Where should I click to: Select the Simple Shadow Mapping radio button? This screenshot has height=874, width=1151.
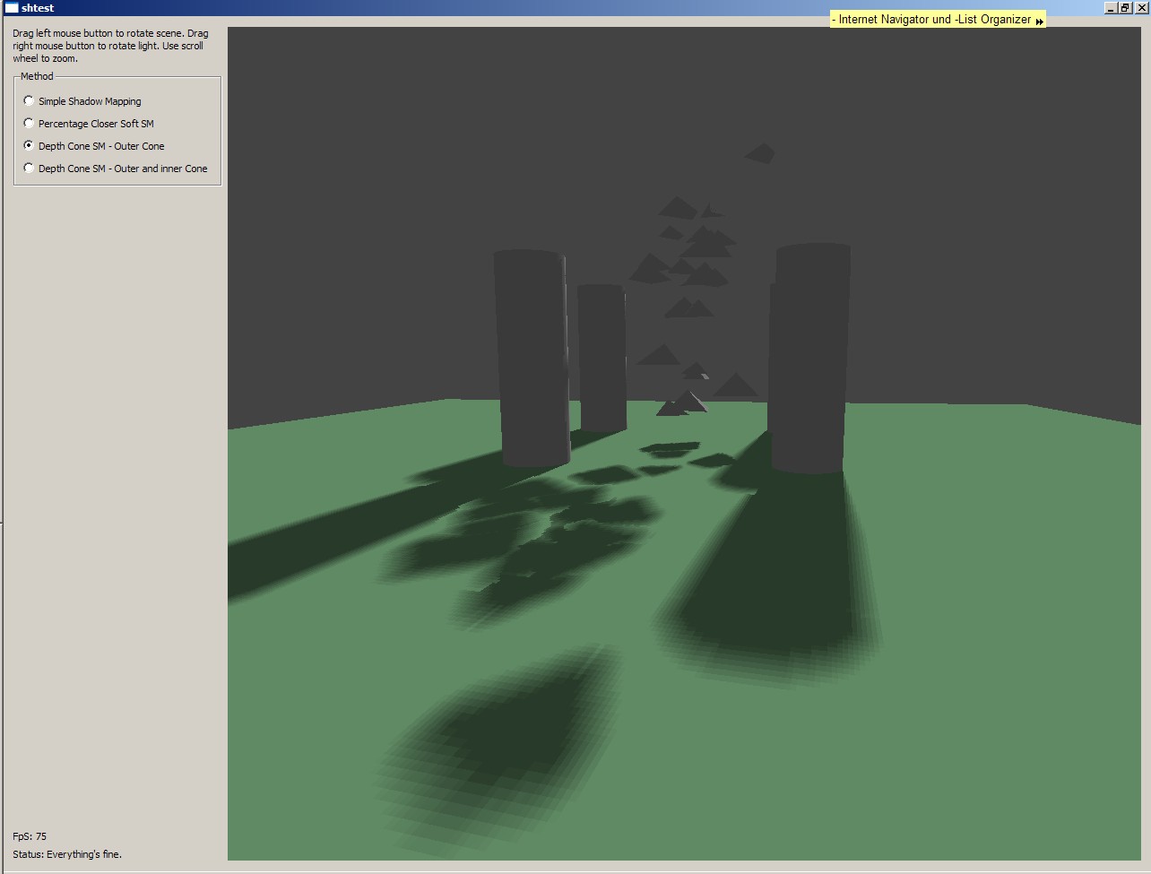(30, 101)
